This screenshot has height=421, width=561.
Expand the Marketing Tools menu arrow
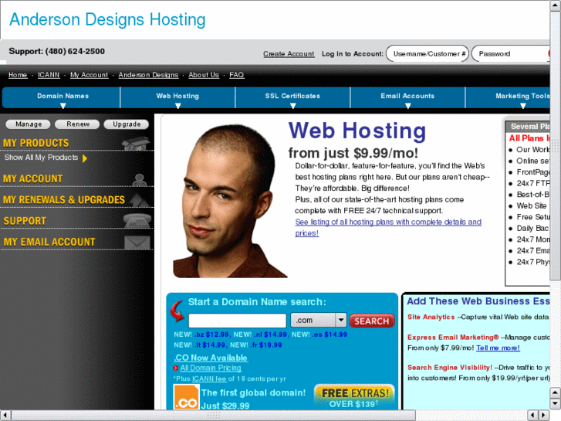522,106
